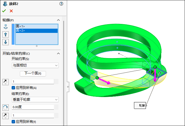
Task: Toggle 应用到所有(Y) checkbox
Action: tap(13, 122)
